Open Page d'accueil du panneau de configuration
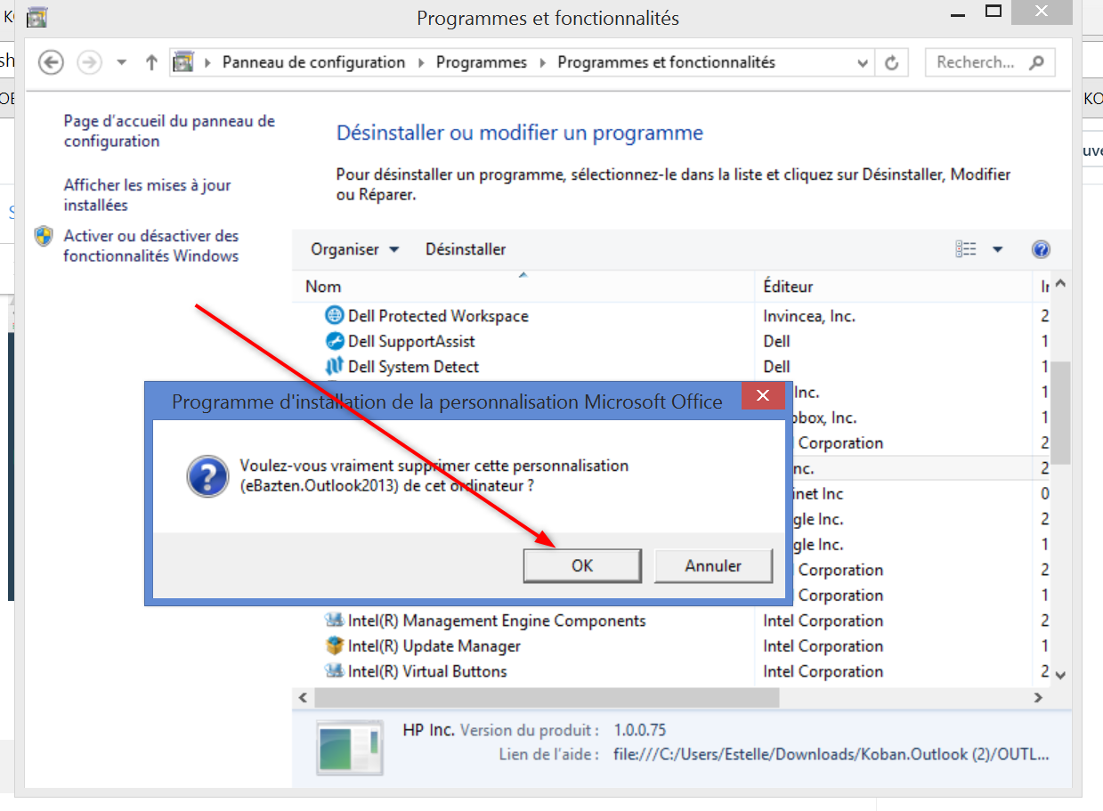 [x=169, y=131]
